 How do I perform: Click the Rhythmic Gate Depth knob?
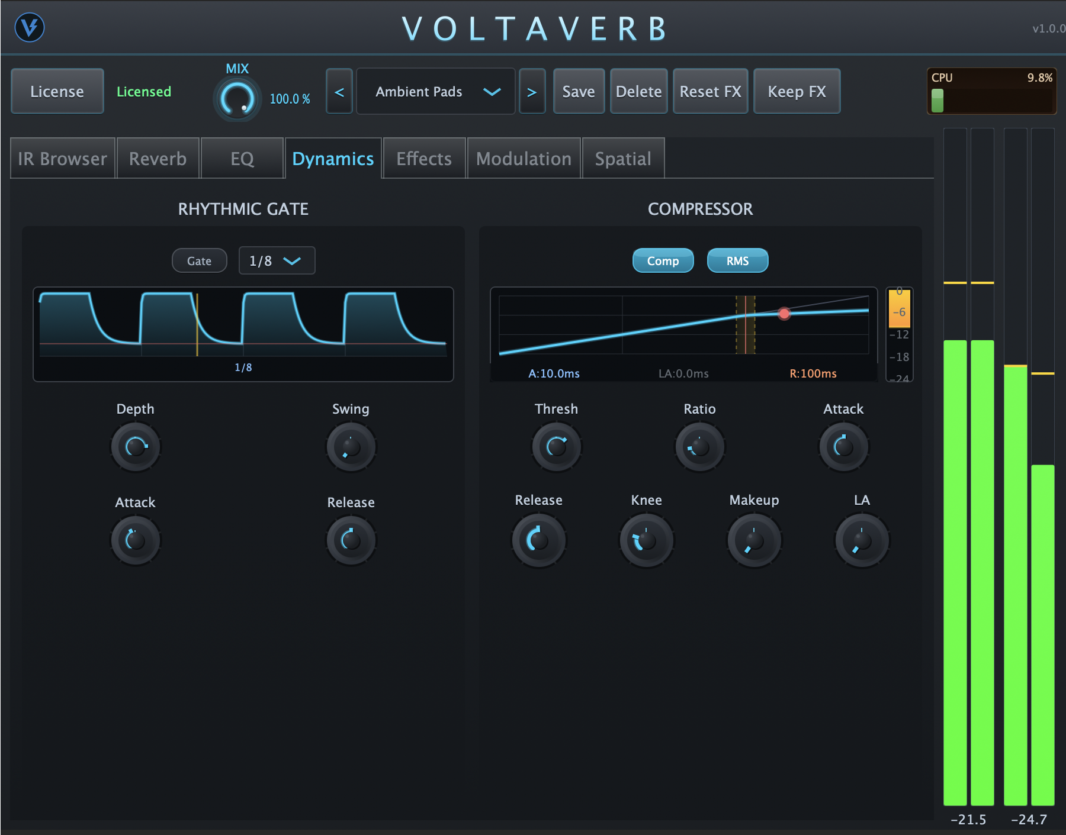point(136,447)
